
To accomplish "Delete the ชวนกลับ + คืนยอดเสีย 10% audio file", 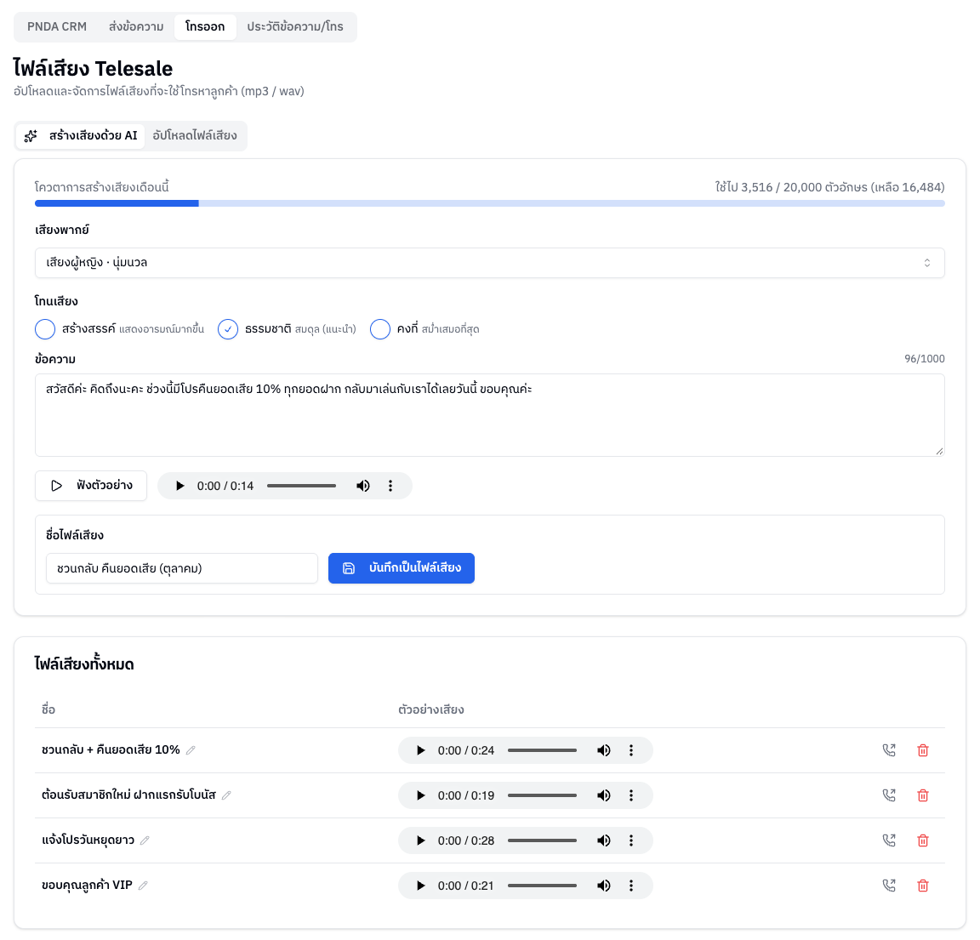I will pos(922,750).
